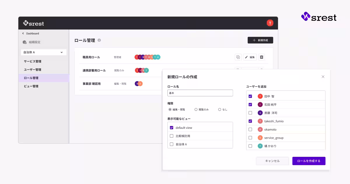Submit with ロールを作成する

click(309, 161)
